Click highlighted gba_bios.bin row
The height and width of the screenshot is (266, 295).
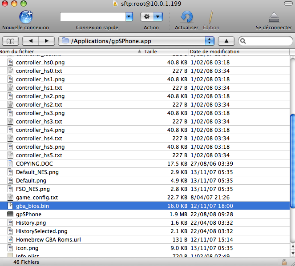[x=145, y=206]
